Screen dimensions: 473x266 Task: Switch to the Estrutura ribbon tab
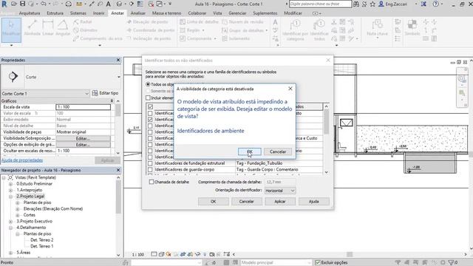pyautogui.click(x=55, y=13)
